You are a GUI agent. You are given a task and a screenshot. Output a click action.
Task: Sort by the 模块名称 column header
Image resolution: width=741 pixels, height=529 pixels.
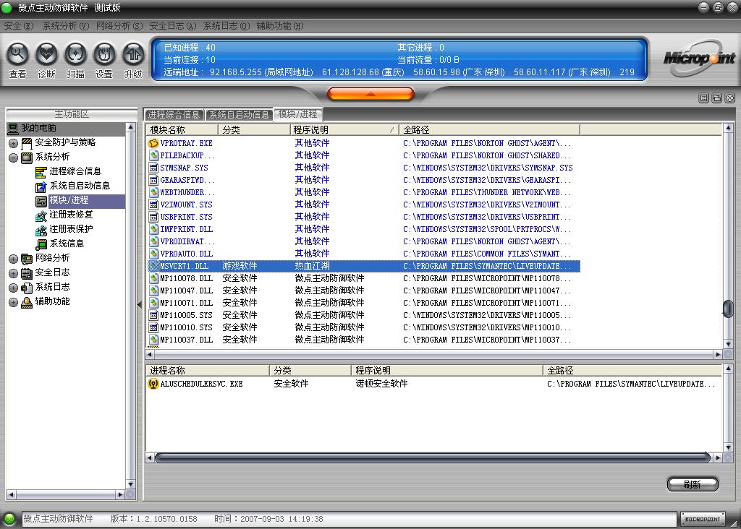pyautogui.click(x=182, y=130)
